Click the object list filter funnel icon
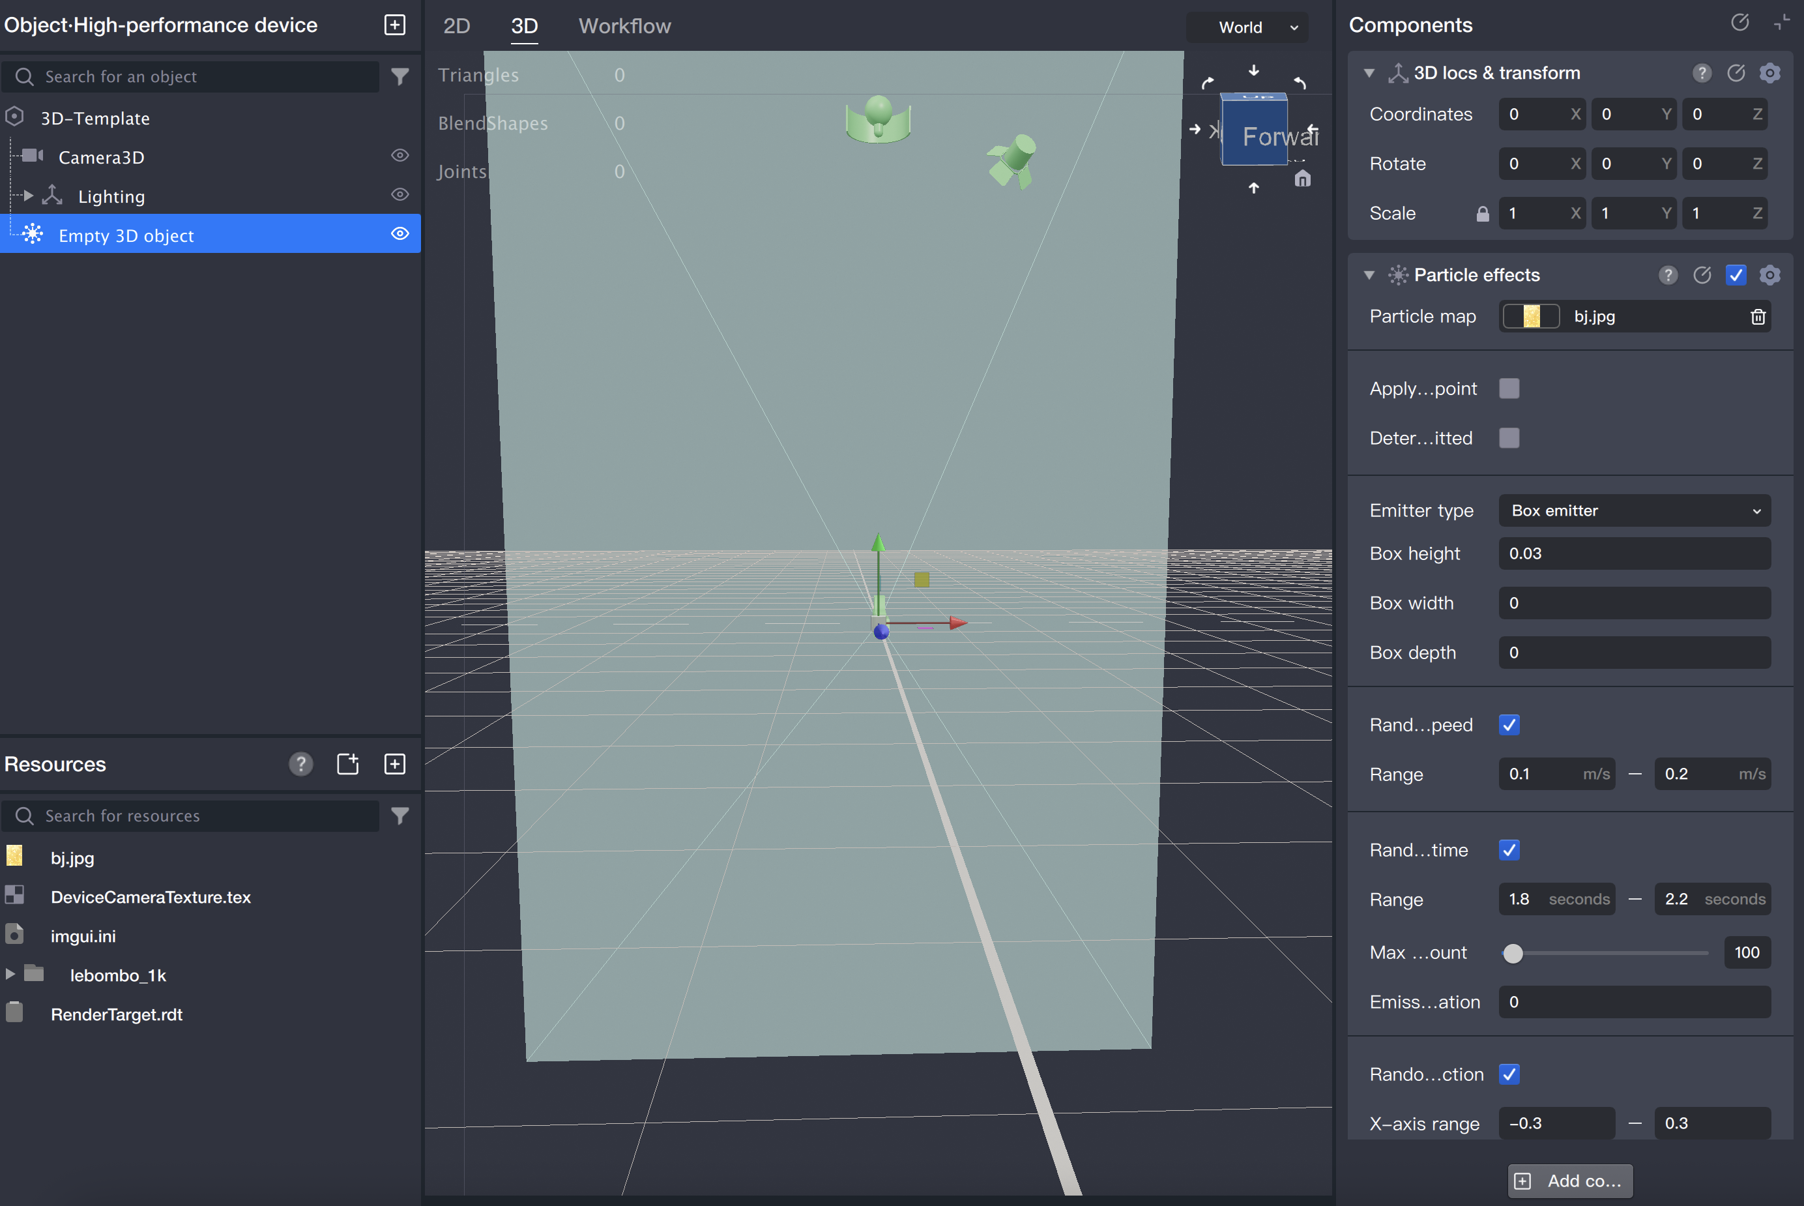 point(400,76)
